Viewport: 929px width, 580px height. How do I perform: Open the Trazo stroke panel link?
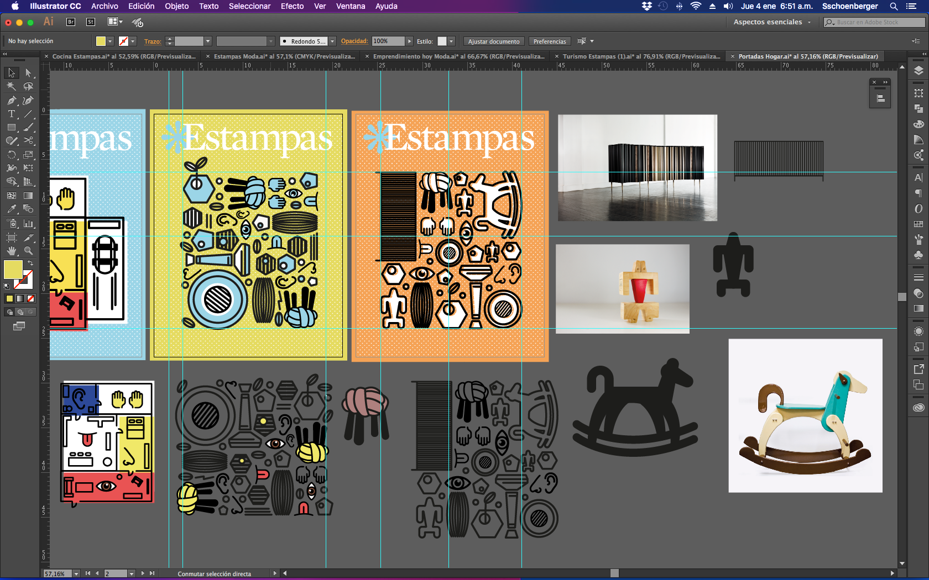click(153, 41)
